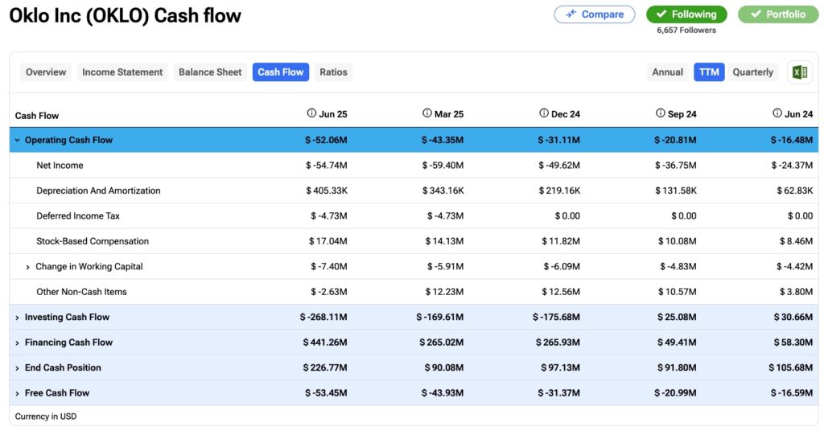Viewport: 824px width, 435px height.
Task: Click info icon next to Mar 25
Action: pyautogui.click(x=427, y=113)
